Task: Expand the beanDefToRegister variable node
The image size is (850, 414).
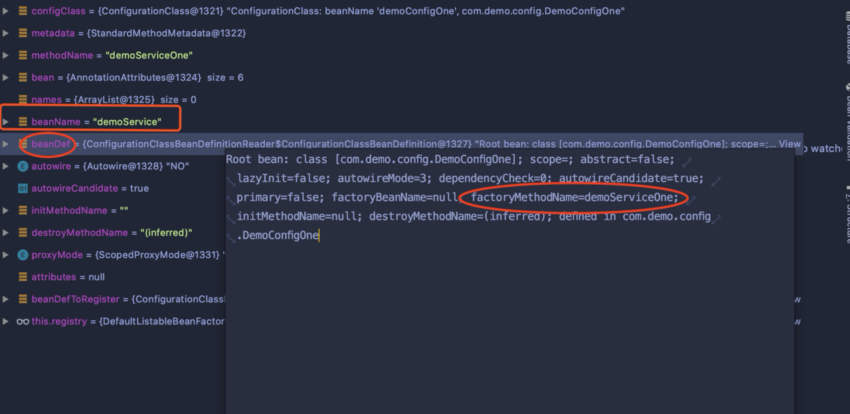Action: coord(5,299)
